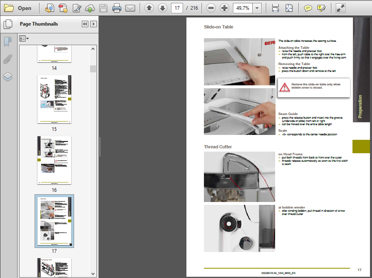The width and height of the screenshot is (372, 278).
Task: Open the Layers panel
Action: point(8,76)
